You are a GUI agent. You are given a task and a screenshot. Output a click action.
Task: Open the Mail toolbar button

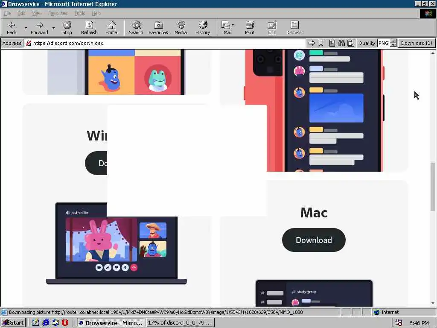pos(226,28)
